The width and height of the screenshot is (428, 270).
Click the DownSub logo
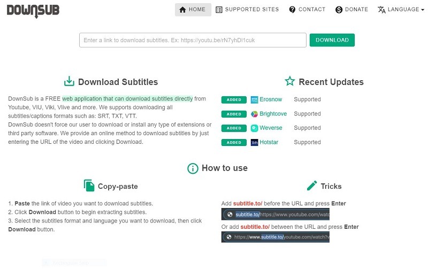coord(33,10)
